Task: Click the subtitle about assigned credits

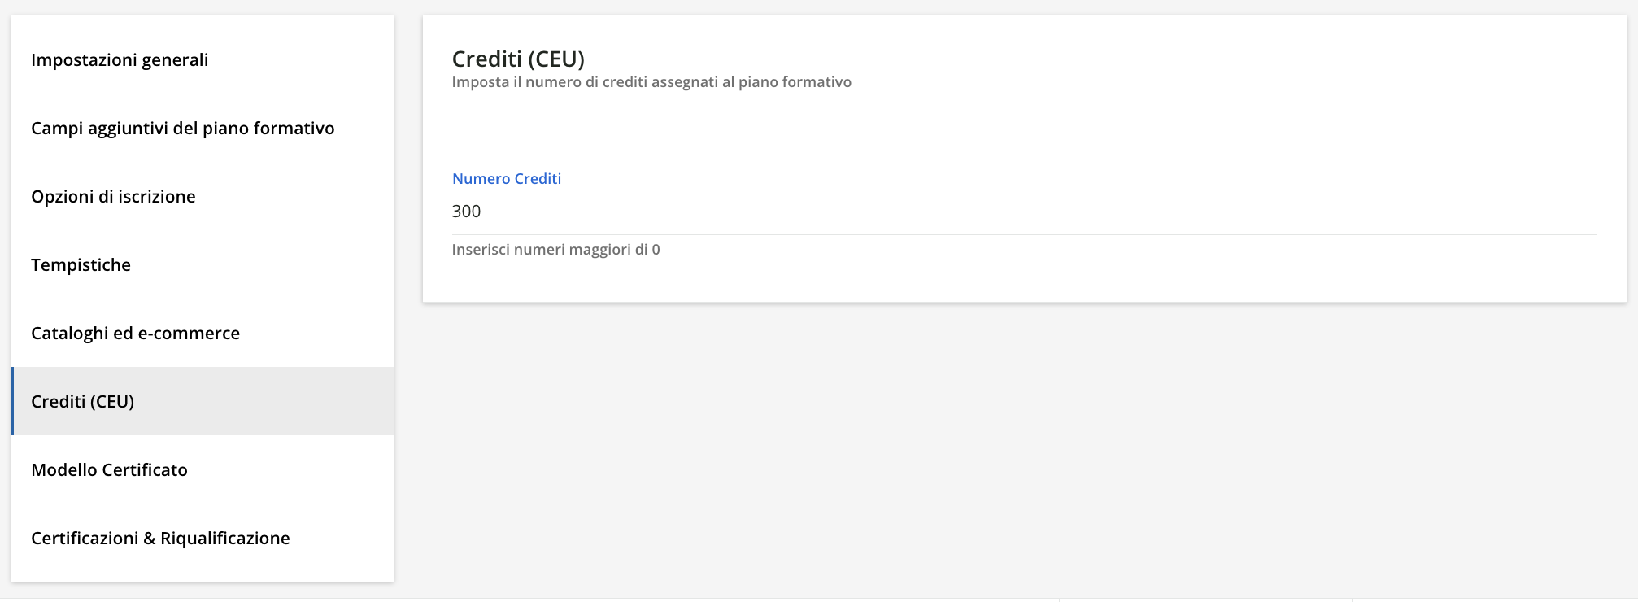Action: click(x=652, y=81)
